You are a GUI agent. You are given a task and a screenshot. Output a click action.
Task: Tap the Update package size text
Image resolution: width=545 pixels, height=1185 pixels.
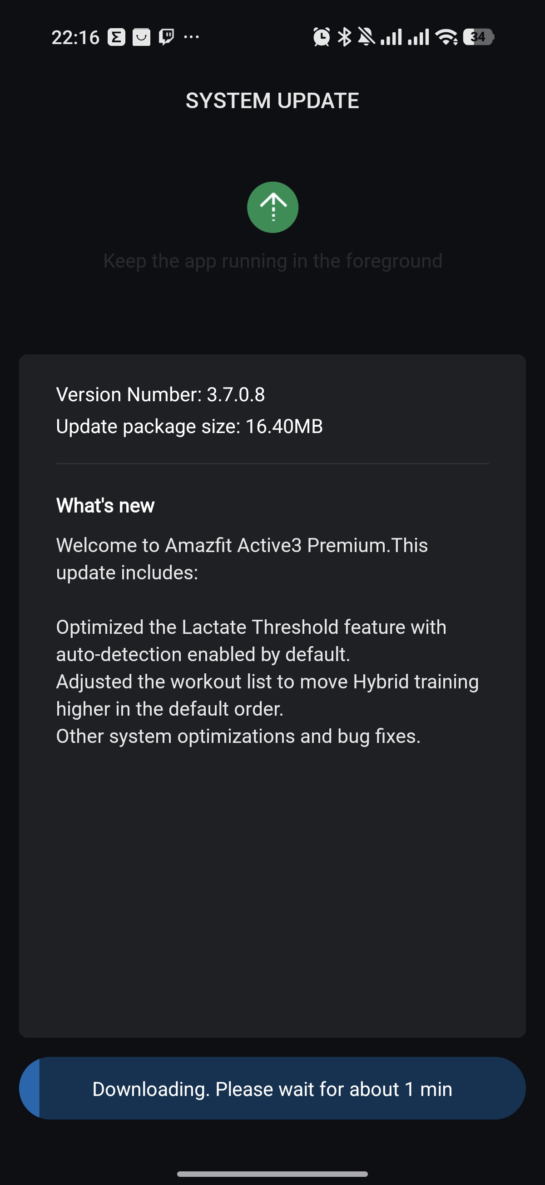click(x=189, y=427)
